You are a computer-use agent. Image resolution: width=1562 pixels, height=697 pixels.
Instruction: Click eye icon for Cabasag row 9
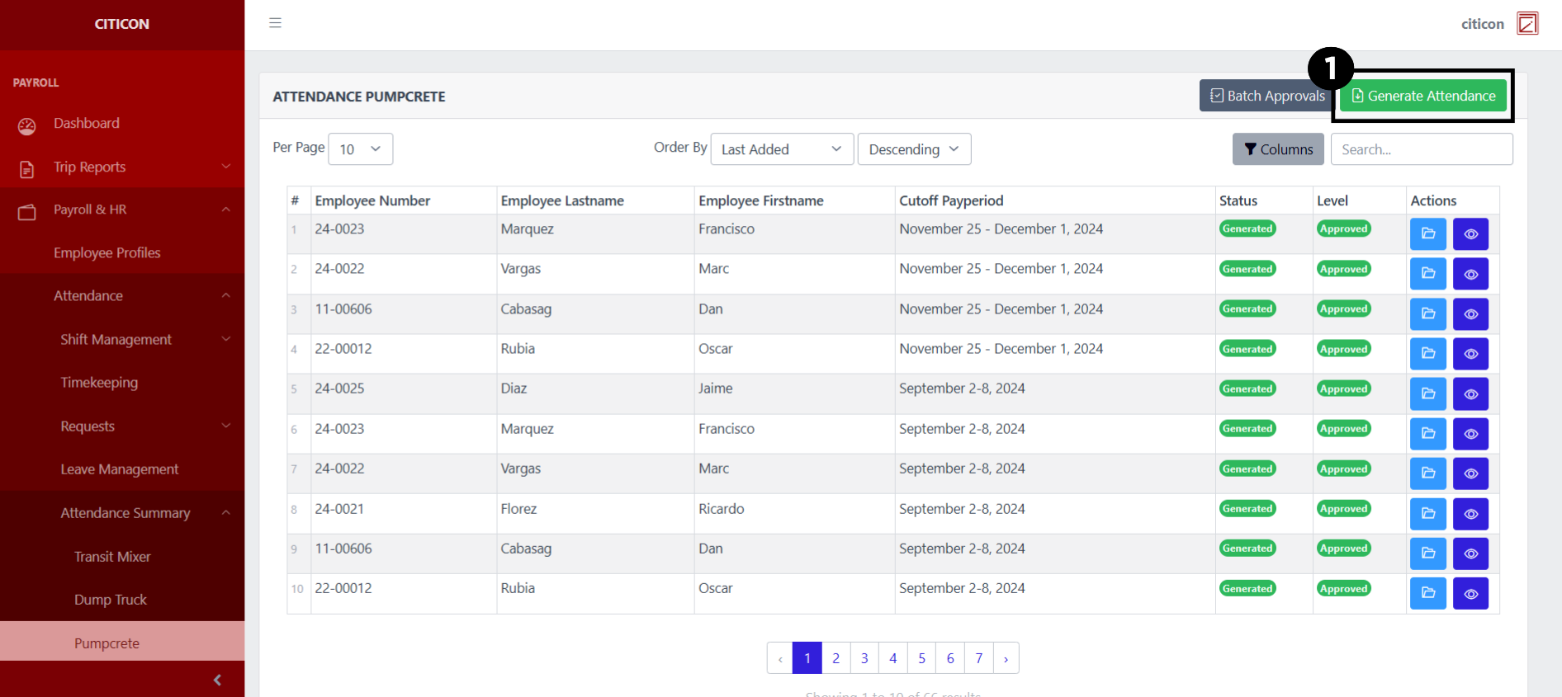click(x=1470, y=553)
